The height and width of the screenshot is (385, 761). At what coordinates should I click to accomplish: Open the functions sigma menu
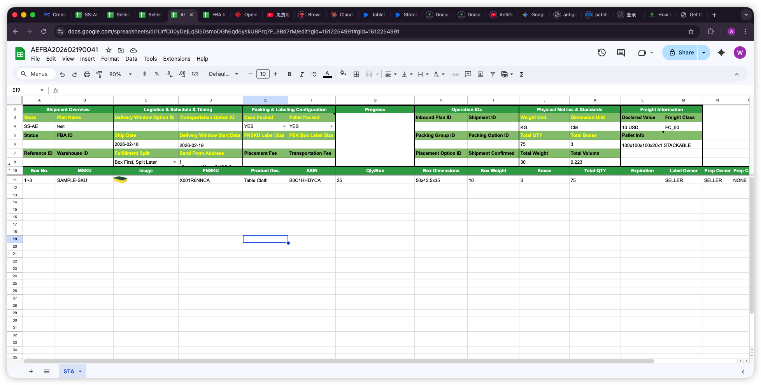[521, 74]
